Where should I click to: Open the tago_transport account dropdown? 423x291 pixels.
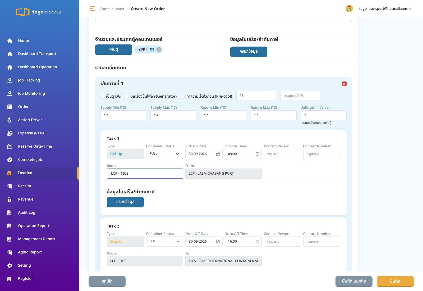385,9
